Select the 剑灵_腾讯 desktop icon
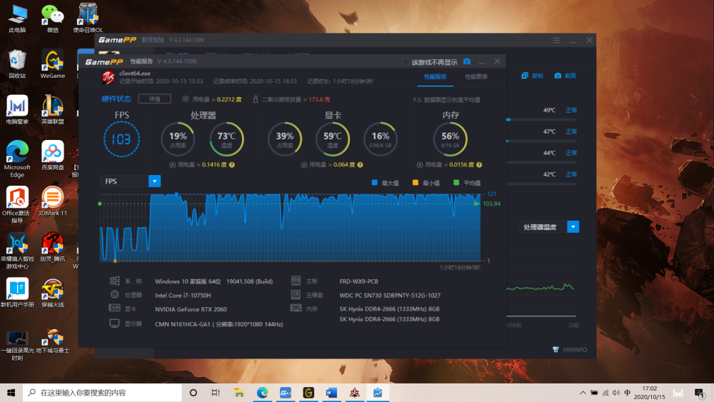 pos(52,247)
